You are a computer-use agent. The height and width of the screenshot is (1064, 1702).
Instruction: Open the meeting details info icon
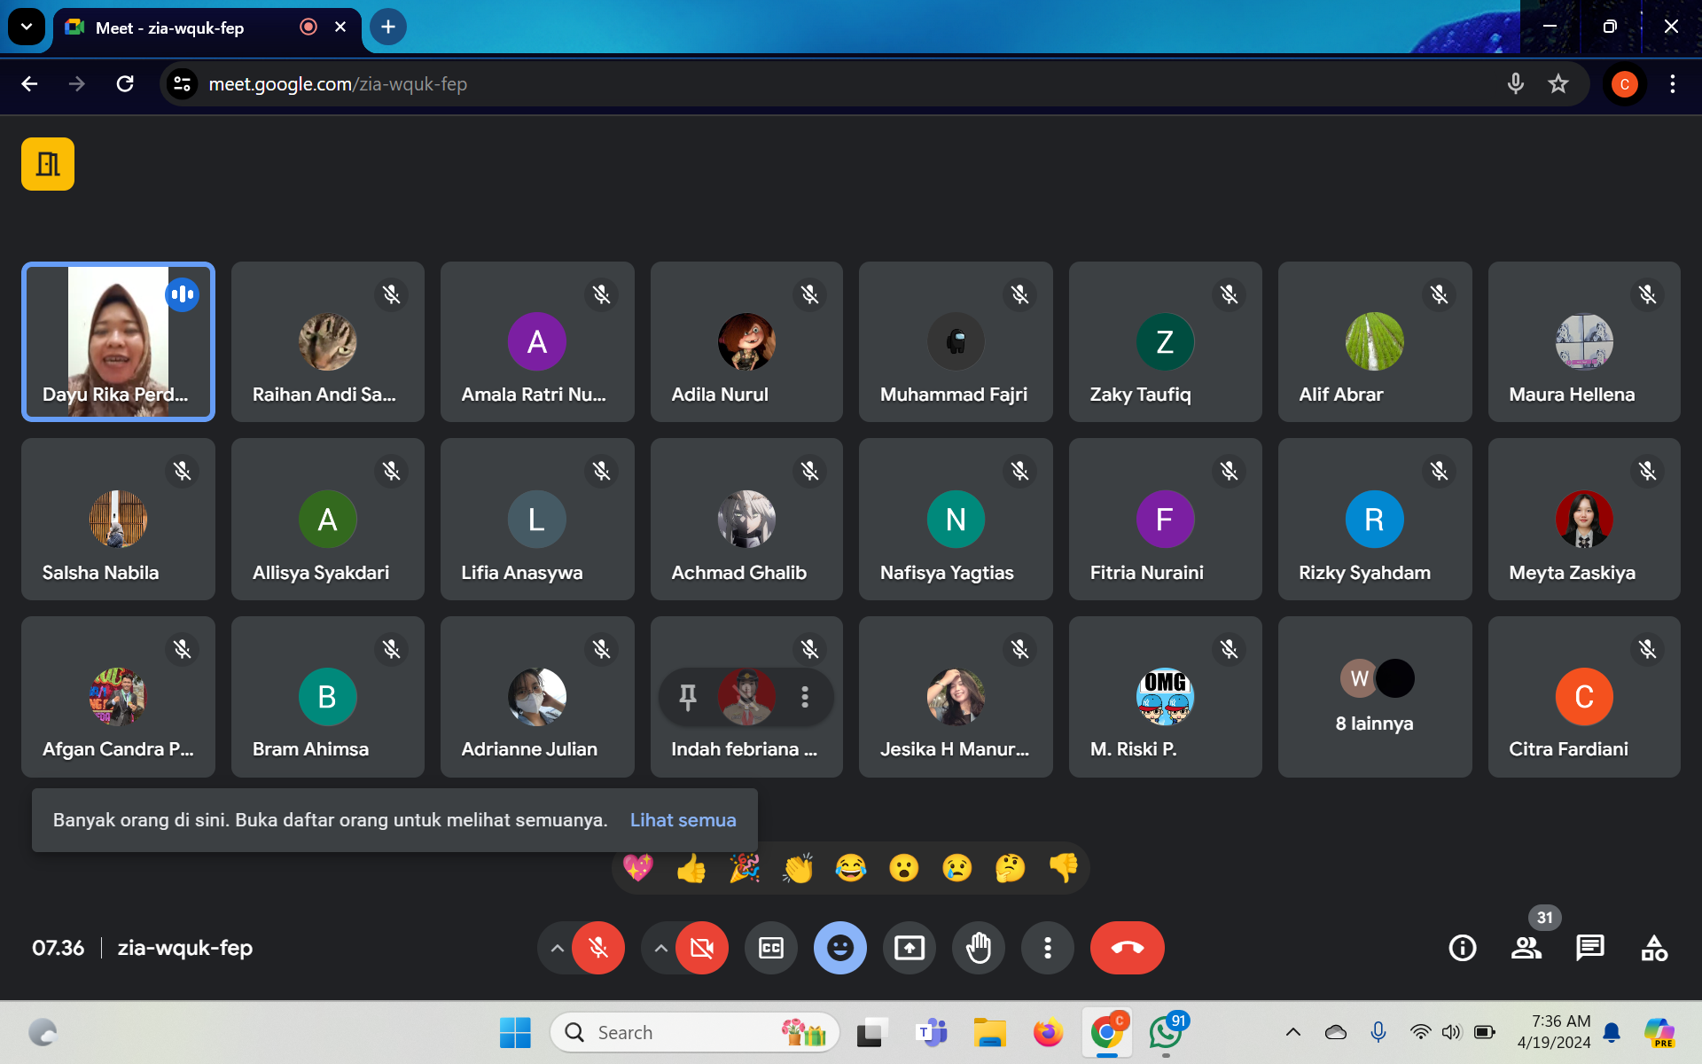click(x=1462, y=948)
